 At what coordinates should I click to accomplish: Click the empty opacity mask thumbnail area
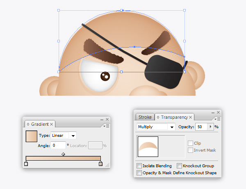(172, 147)
